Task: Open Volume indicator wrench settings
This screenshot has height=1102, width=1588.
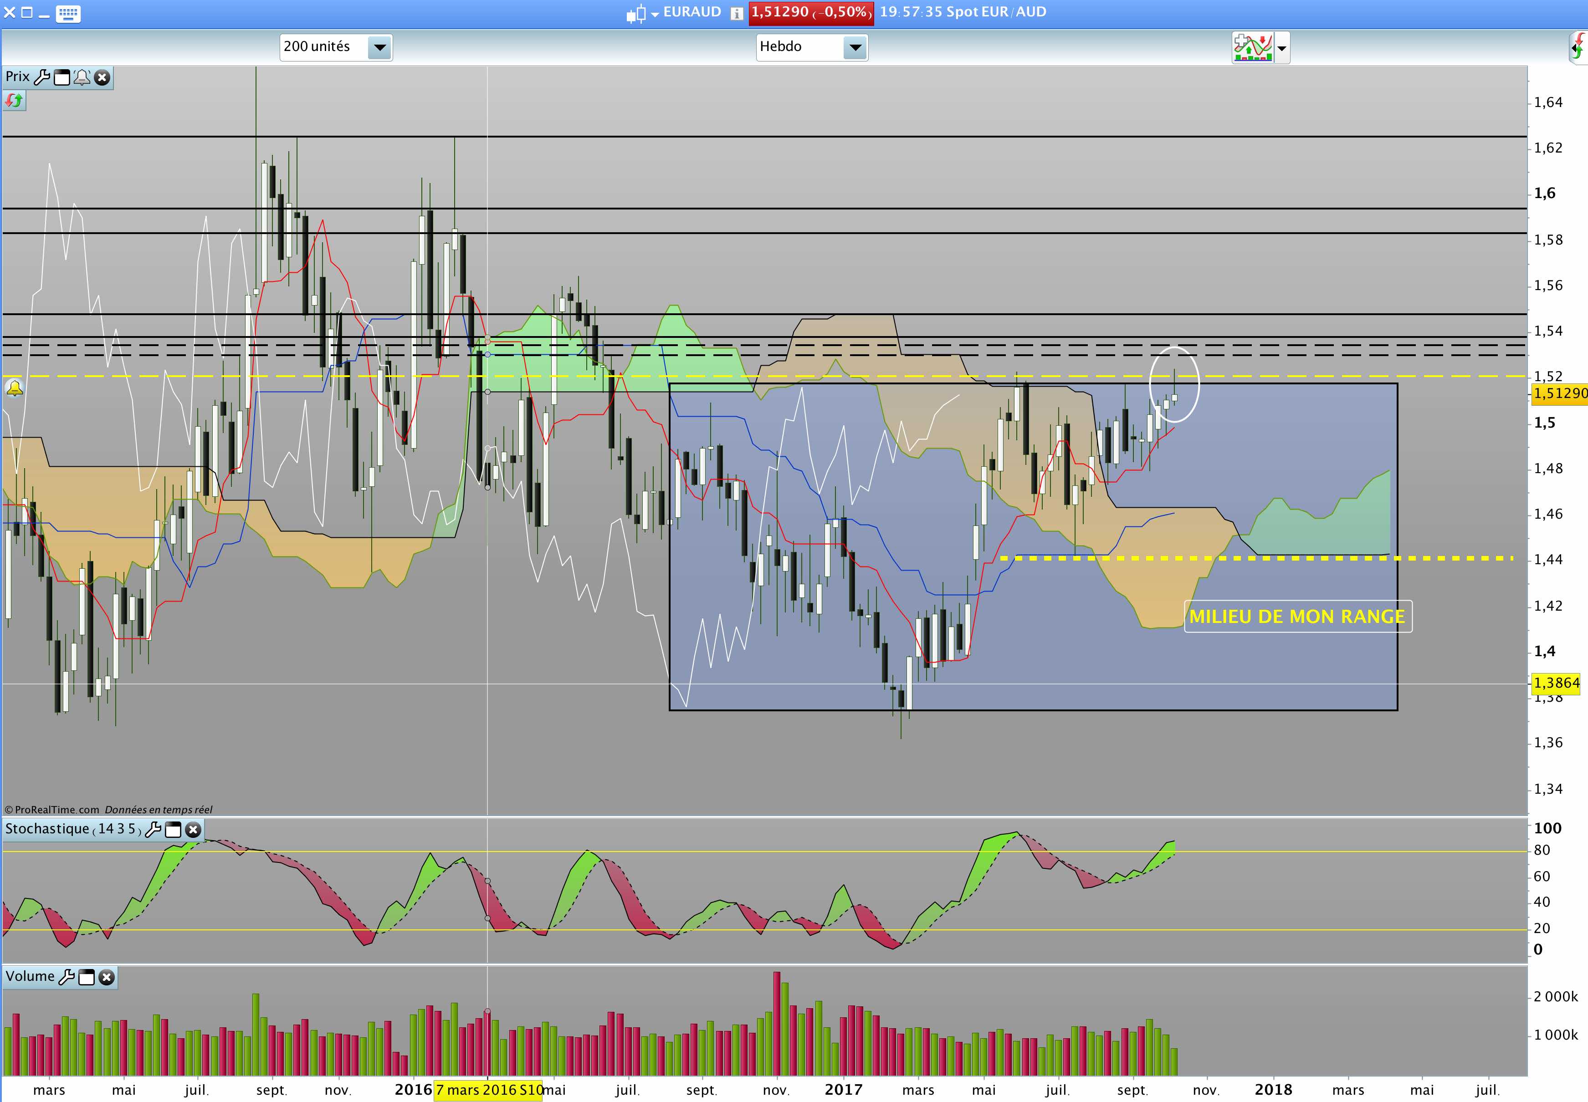Action: click(67, 976)
